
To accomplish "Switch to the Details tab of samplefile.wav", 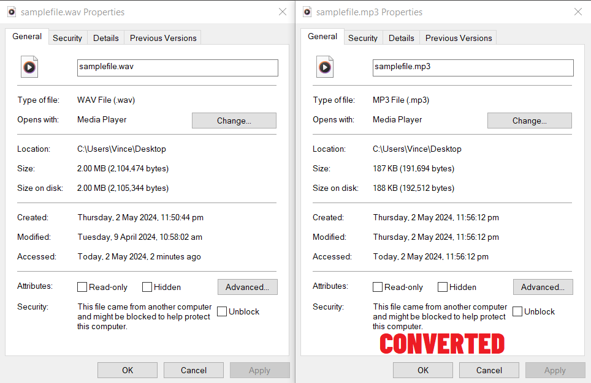I will pos(105,37).
